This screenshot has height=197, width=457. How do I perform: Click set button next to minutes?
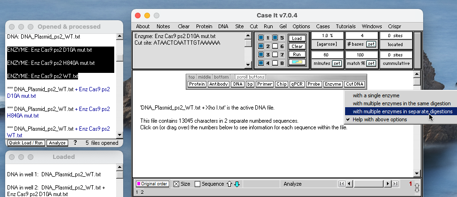pyautogui.click(x=336, y=63)
